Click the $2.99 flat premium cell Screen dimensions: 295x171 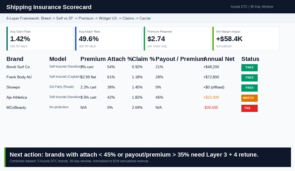[88, 77]
